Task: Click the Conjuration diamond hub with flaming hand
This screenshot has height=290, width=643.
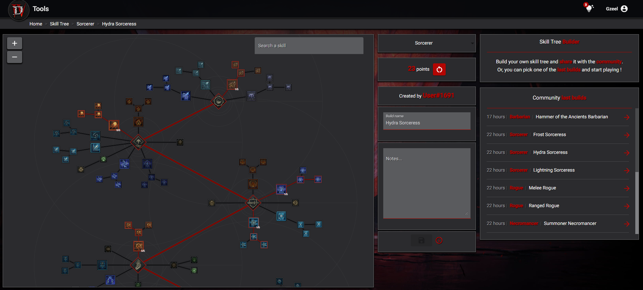Action: pos(138,265)
